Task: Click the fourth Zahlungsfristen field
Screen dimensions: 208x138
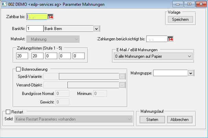Action: 64,56
